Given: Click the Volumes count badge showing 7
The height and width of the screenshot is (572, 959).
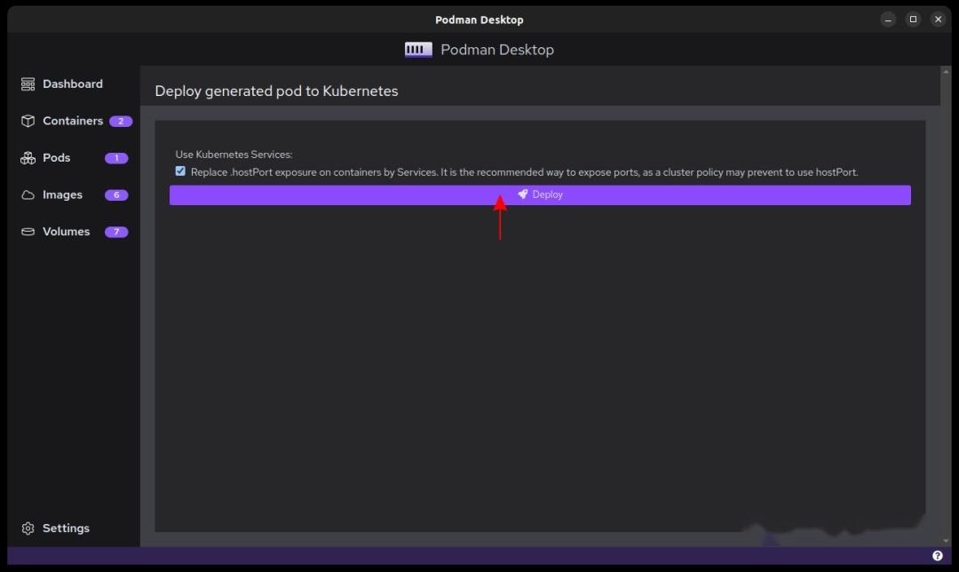Looking at the screenshot, I should tap(116, 231).
